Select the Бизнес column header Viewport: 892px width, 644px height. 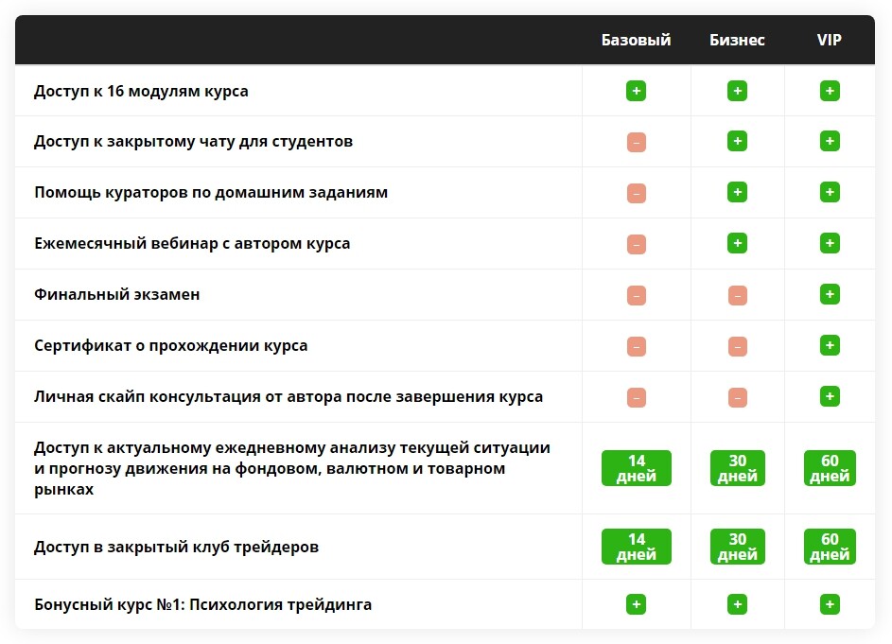coord(737,40)
